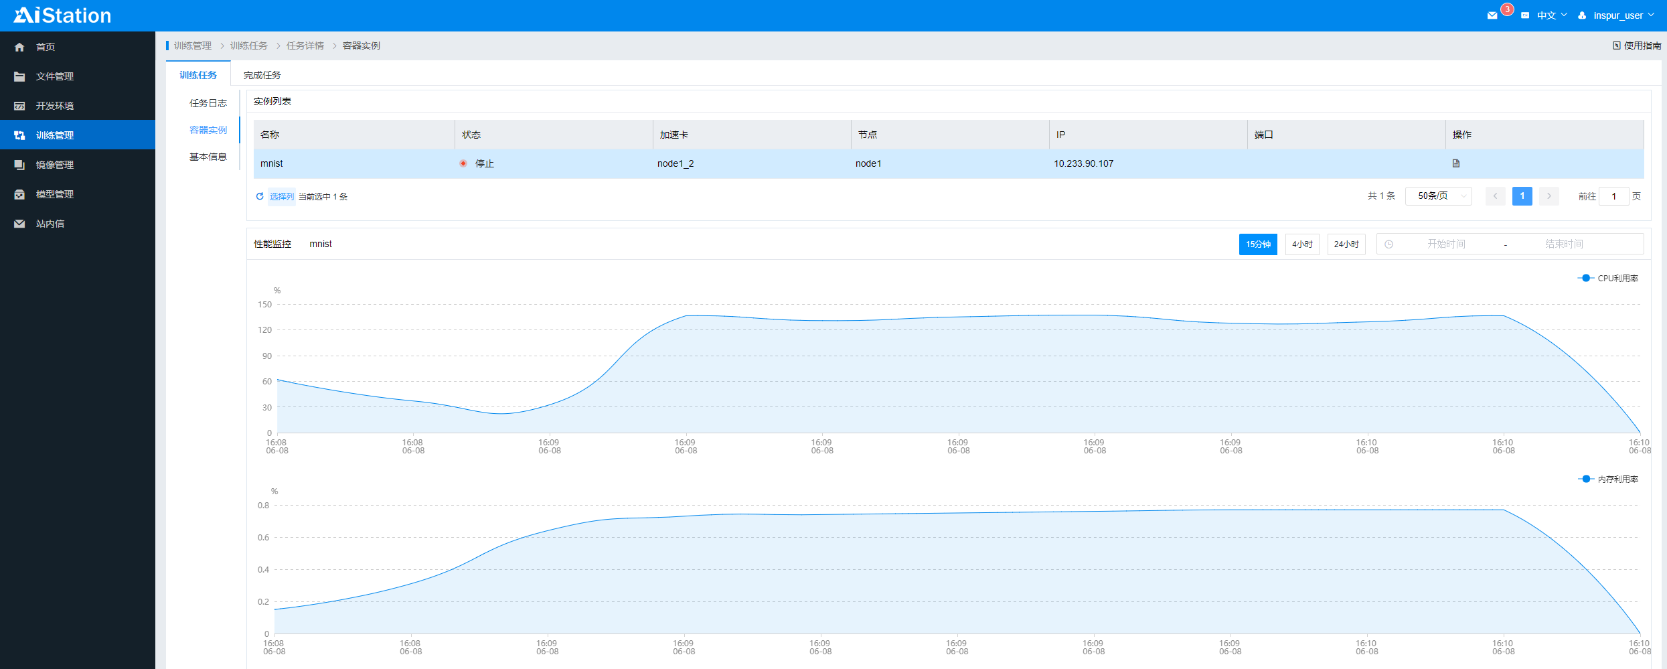The width and height of the screenshot is (1667, 669).
Task: Open 文件管理 folder icon in sidebar
Action: pos(19,76)
